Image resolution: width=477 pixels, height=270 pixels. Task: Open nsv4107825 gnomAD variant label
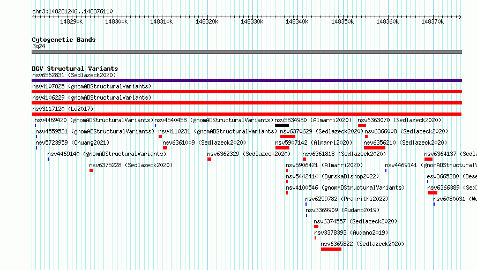(x=92, y=86)
